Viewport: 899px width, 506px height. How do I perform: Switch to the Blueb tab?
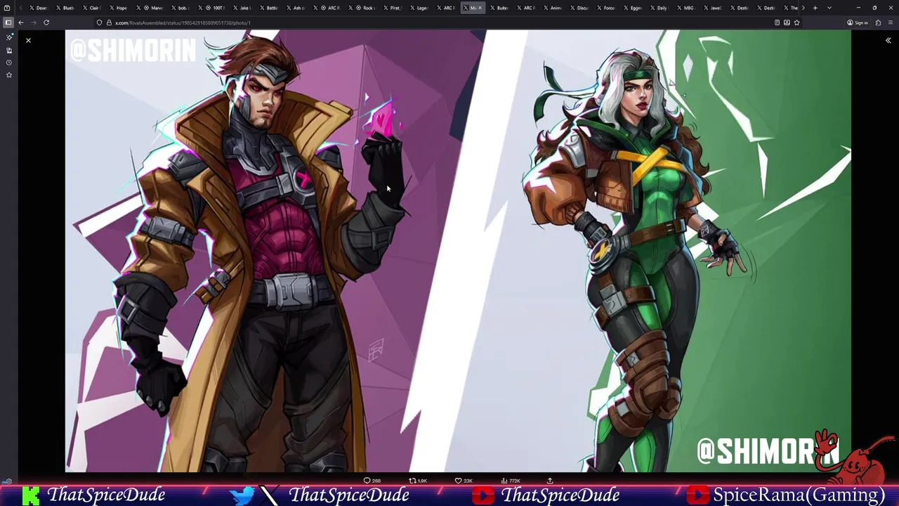[65, 8]
